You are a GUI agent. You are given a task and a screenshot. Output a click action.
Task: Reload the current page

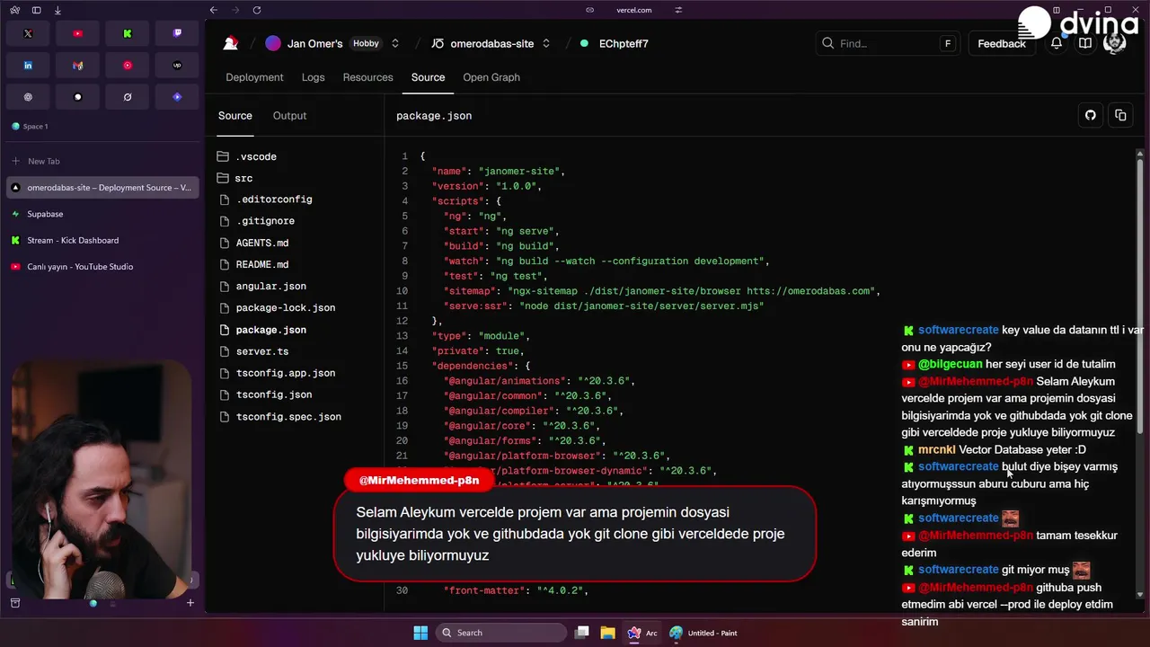point(257,10)
